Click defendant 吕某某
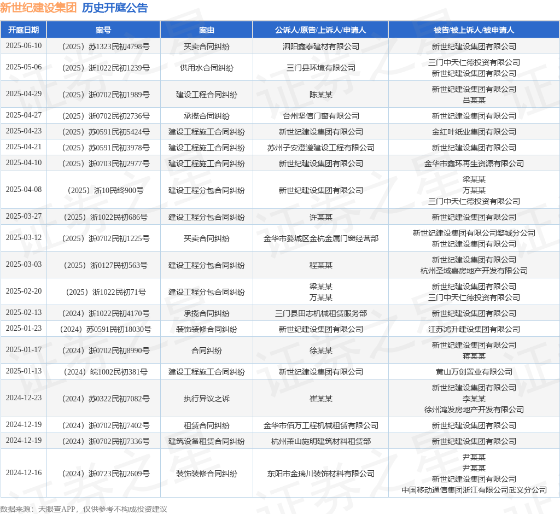Image resolution: width=560 pixels, height=514 pixels. click(474, 101)
